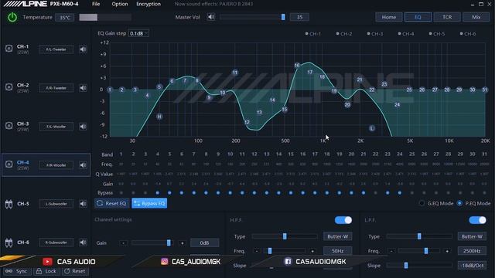The image size is (495, 278).
Task: Open CH-3 F/L-Woofer assignment dropdown
Action: click(56, 127)
